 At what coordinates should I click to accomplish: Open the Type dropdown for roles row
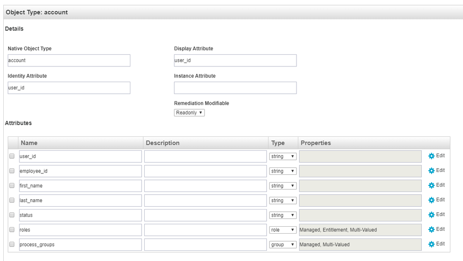283,230
